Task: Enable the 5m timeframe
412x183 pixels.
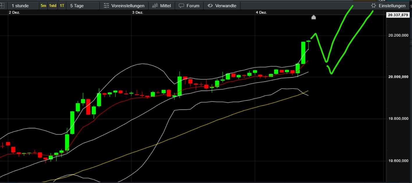Action: 43,6
